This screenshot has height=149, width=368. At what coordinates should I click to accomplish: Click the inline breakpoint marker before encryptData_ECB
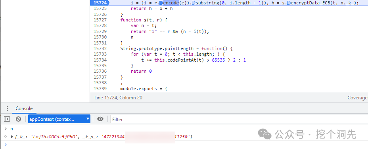[x=289, y=3]
